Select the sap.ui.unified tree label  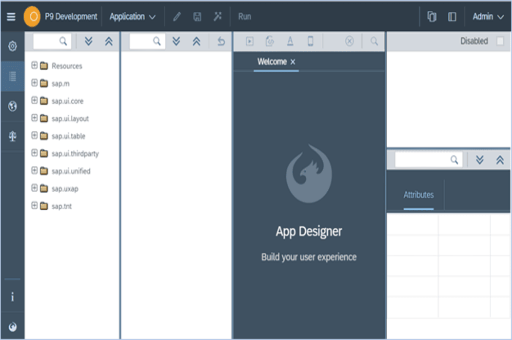pyautogui.click(x=71, y=171)
